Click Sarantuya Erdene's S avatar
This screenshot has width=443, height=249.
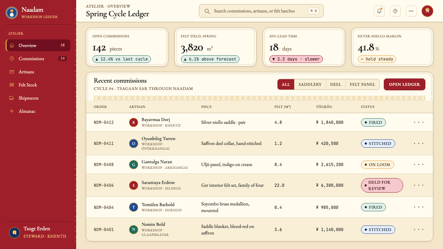pos(134,185)
